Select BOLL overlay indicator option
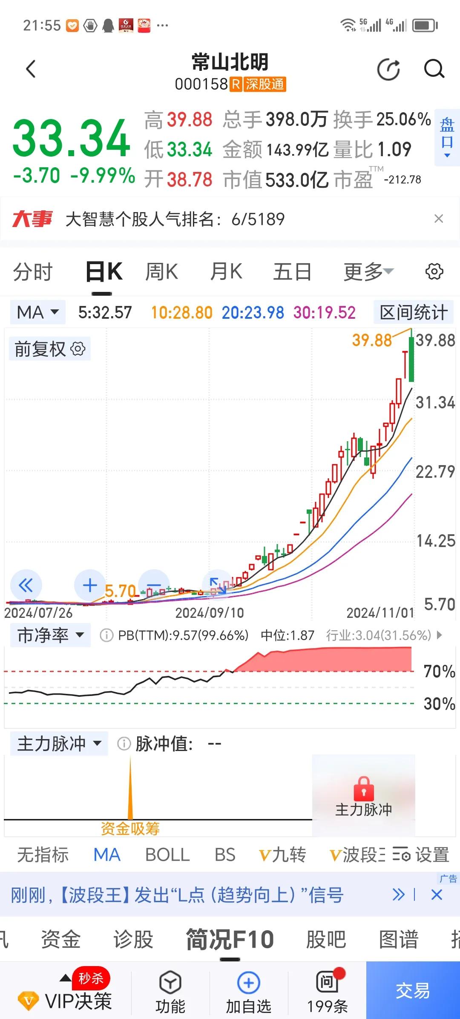The image size is (460, 1019). (x=167, y=855)
